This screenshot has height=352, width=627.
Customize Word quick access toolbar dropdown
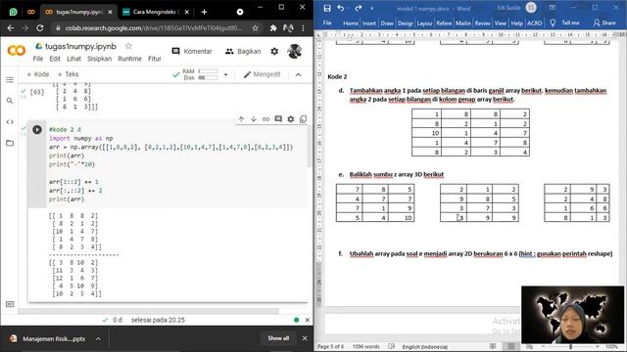pyautogui.click(x=372, y=9)
